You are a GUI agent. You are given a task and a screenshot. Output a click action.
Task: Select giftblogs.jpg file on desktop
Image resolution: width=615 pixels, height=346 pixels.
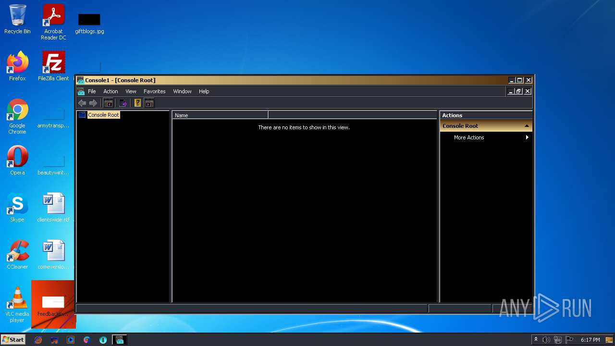pyautogui.click(x=89, y=23)
